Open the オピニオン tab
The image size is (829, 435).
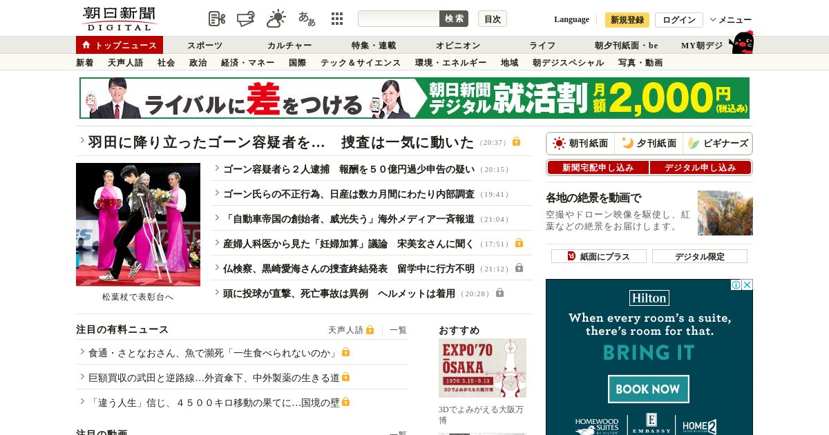[458, 46]
